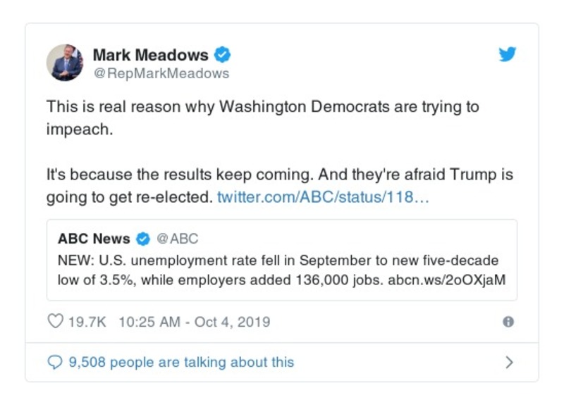Click the 19.7K likes count

[x=87, y=322]
